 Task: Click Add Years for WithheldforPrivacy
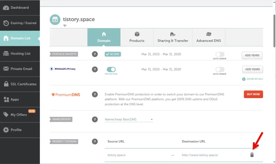click(x=253, y=69)
